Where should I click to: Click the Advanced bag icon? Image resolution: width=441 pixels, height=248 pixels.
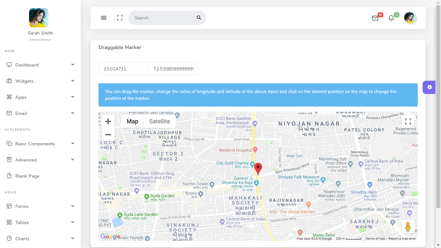[x=9, y=160]
